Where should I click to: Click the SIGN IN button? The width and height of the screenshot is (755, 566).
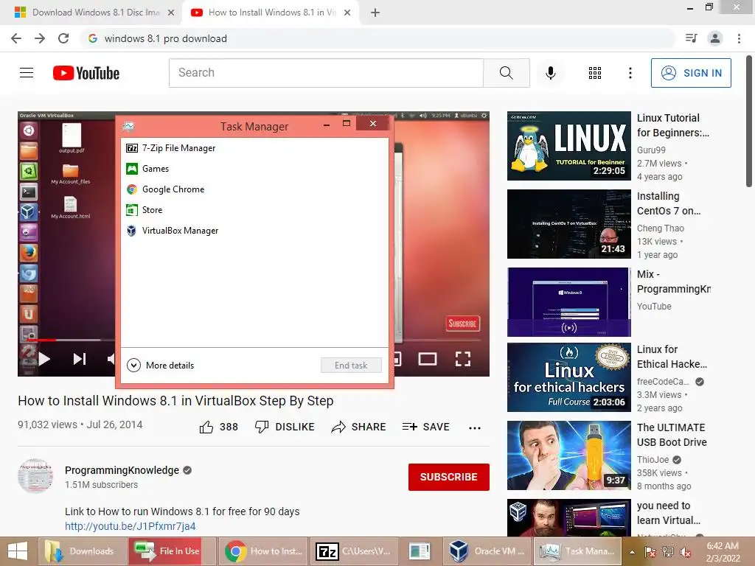point(690,73)
